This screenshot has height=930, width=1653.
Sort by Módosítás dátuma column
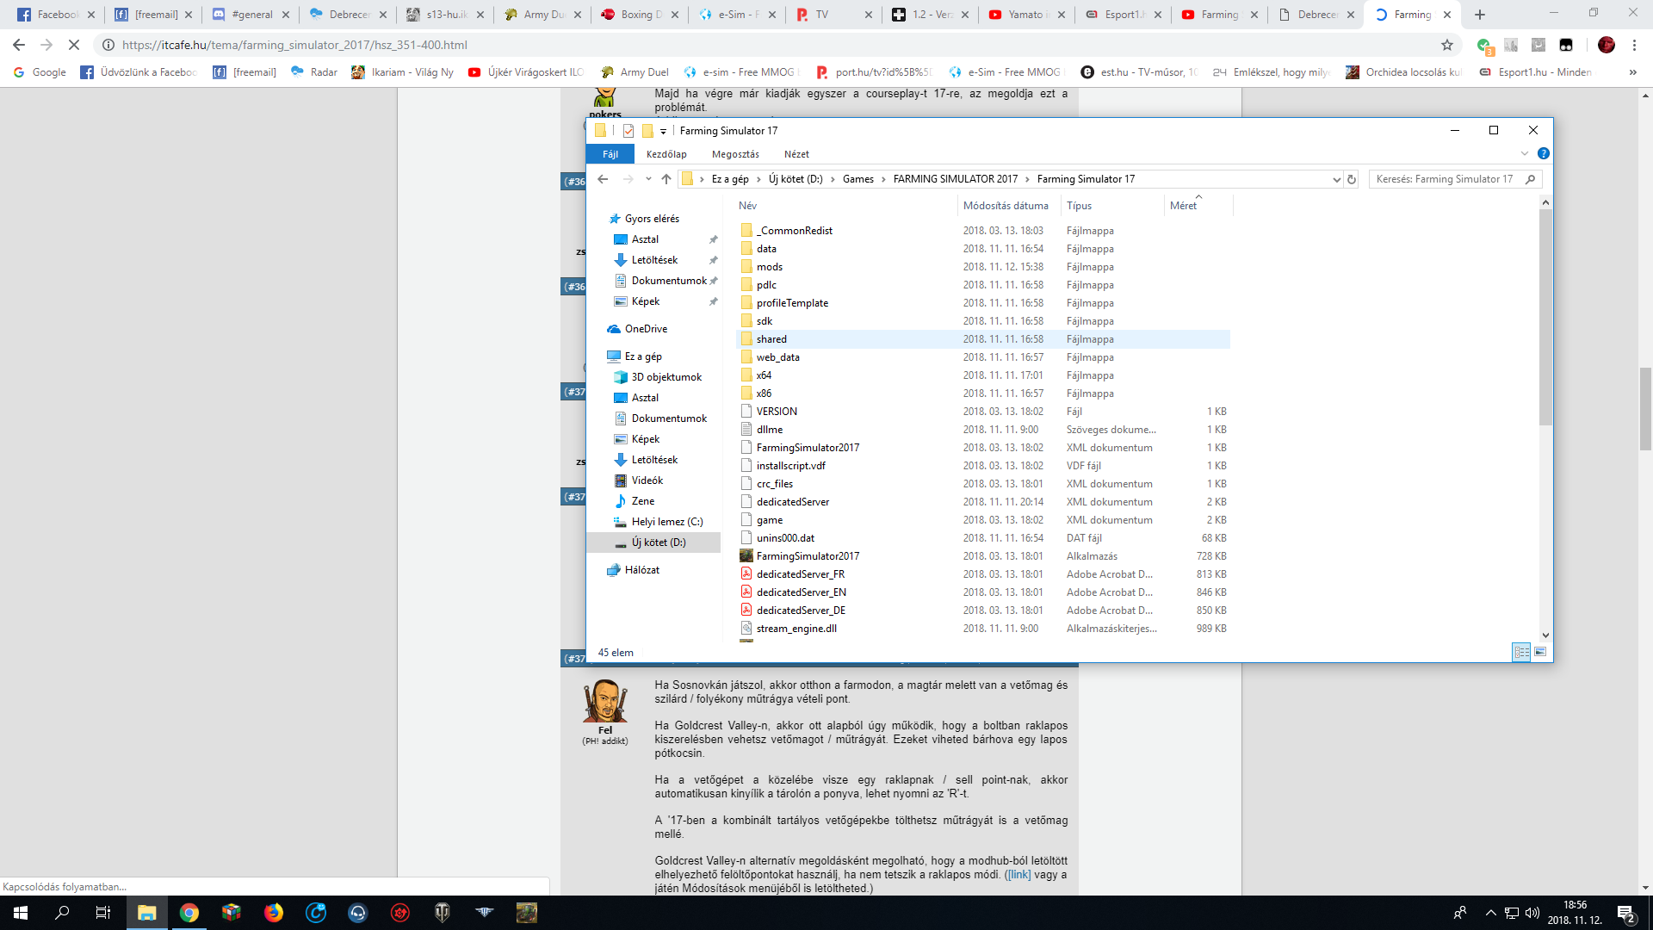(1009, 206)
